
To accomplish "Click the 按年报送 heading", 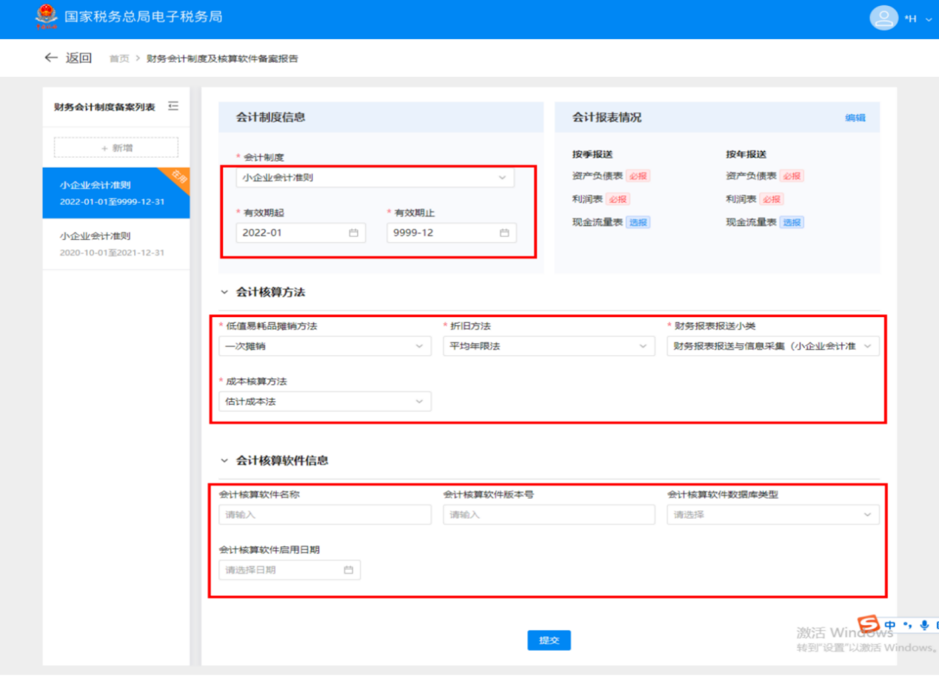I will click(x=746, y=155).
